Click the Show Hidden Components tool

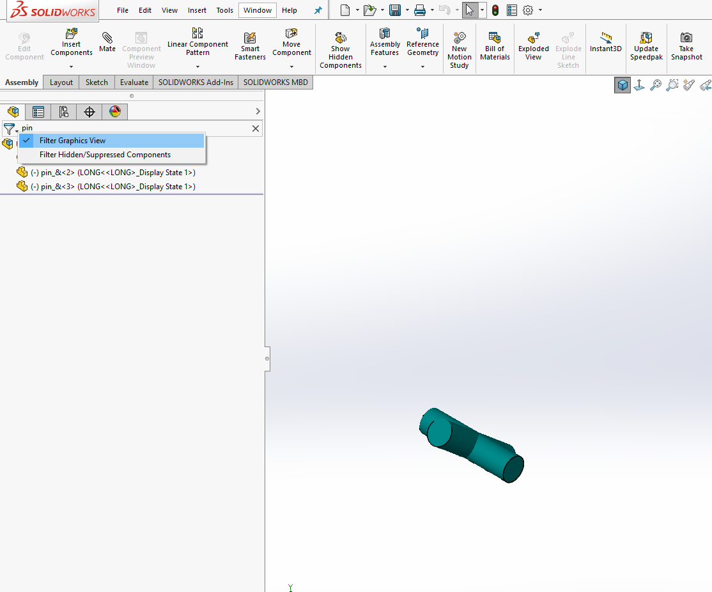(x=340, y=45)
